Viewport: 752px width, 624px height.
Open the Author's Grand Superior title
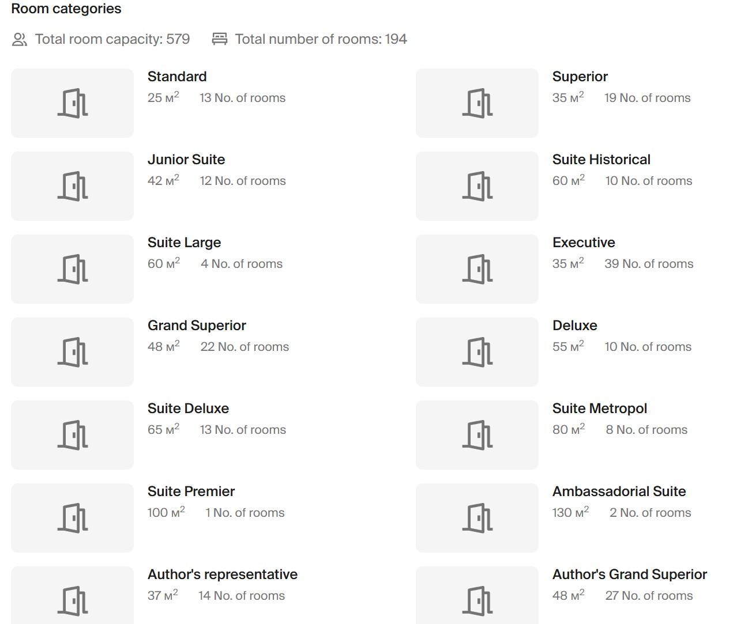coord(629,574)
